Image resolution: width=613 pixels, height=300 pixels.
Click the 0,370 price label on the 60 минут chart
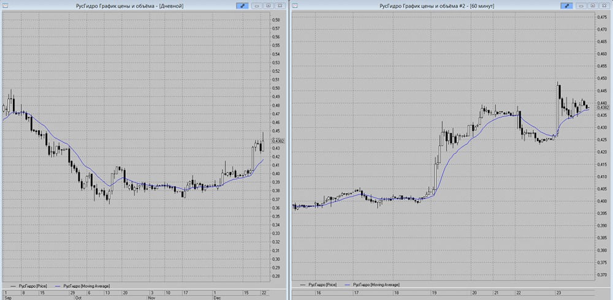tap(603, 275)
